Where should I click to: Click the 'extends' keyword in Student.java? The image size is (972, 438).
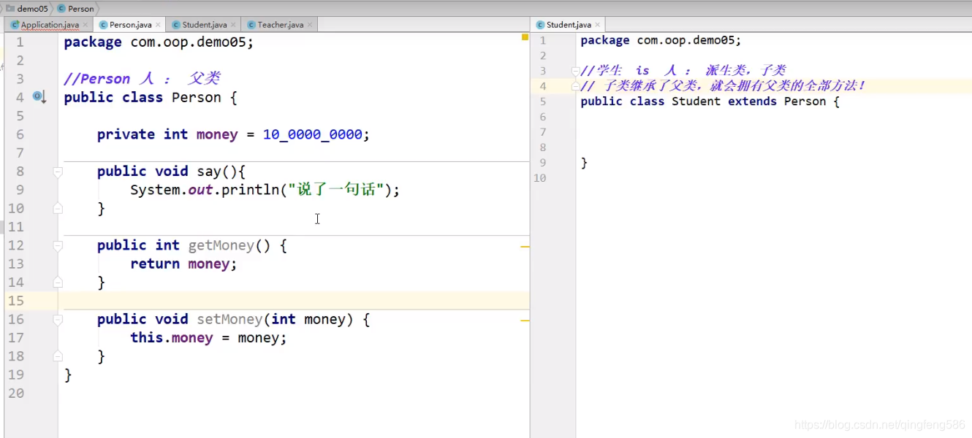752,101
